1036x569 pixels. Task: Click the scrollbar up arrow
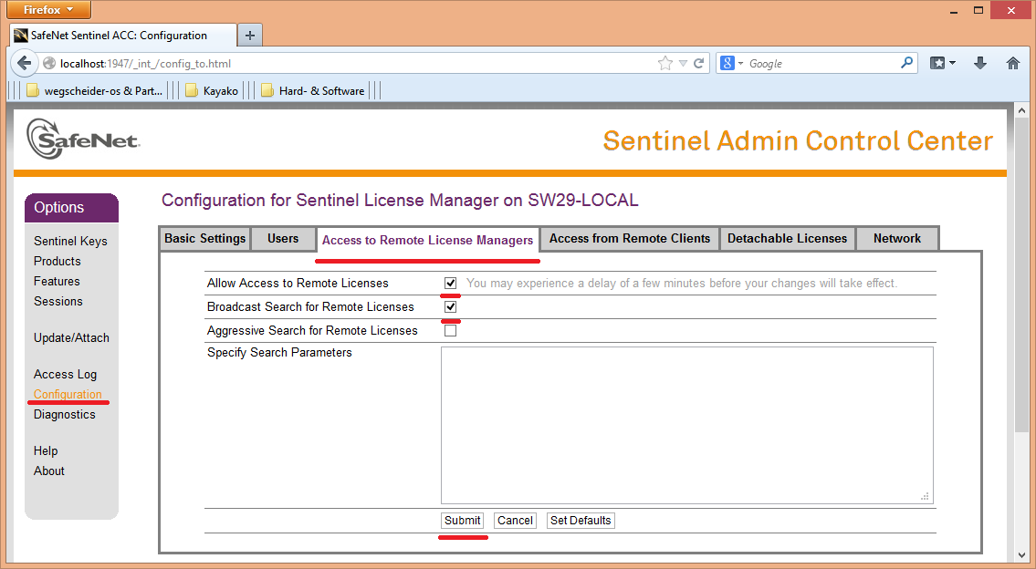[x=1021, y=111]
